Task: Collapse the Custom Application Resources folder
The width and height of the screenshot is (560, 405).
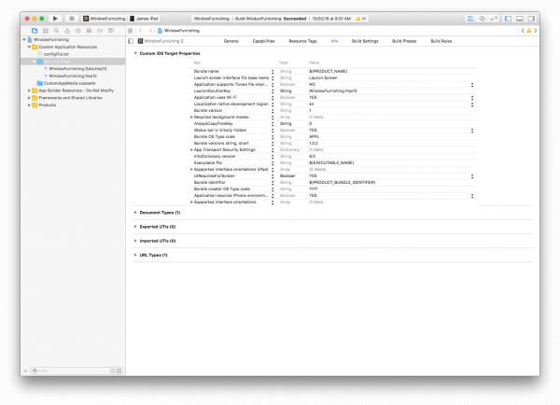Action: coord(29,47)
